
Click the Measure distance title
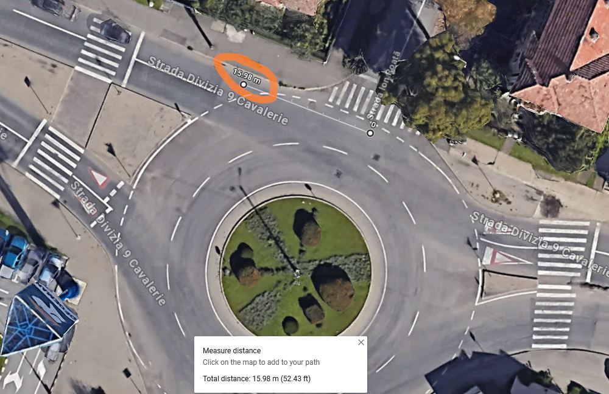[x=231, y=351]
